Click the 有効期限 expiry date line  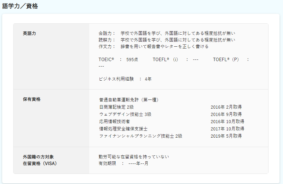(123, 164)
